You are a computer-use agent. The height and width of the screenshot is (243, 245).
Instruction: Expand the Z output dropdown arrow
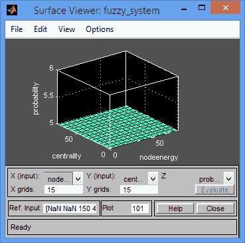tap(228, 178)
